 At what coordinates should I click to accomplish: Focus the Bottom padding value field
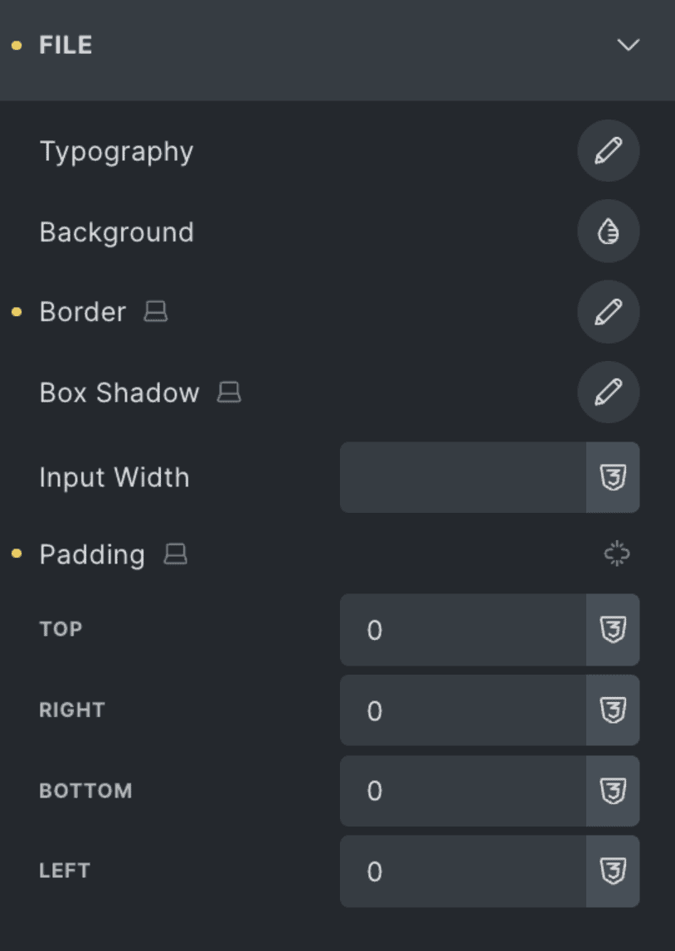coord(463,791)
